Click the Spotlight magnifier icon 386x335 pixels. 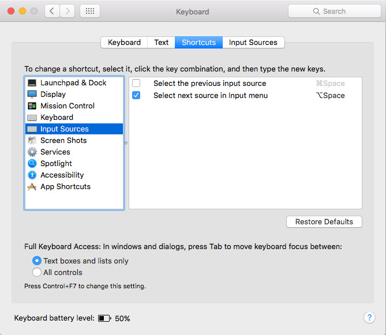[32, 164]
